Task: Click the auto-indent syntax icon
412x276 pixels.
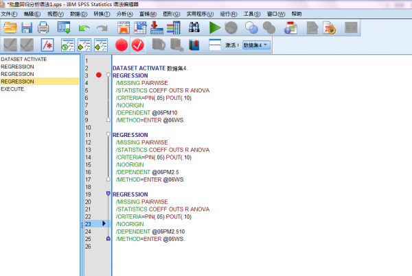Action: (x=68, y=45)
